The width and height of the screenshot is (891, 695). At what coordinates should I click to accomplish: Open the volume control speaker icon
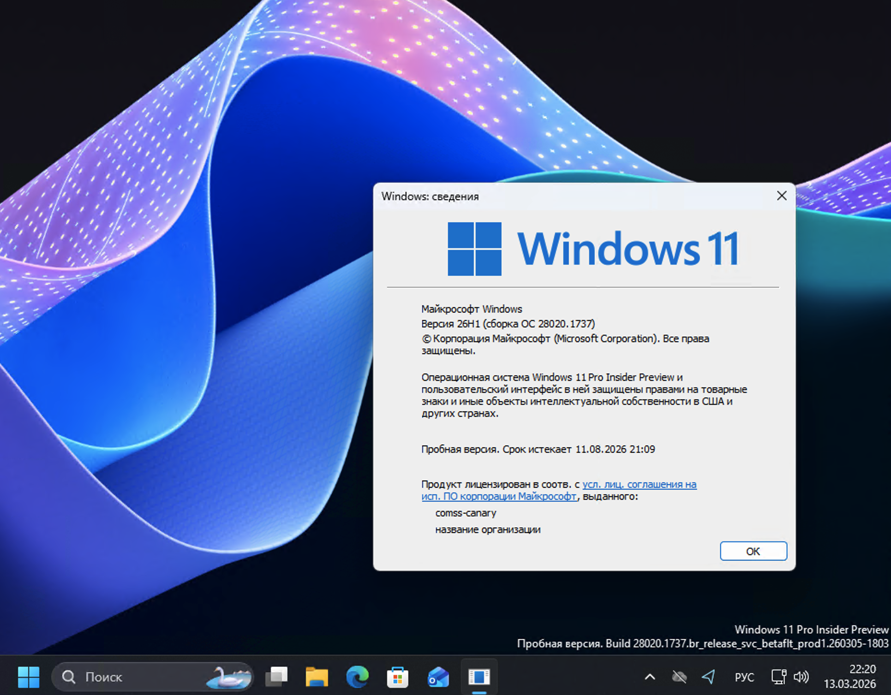tap(801, 677)
